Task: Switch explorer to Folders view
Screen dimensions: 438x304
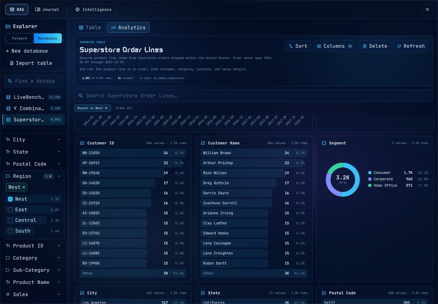Action: point(19,38)
